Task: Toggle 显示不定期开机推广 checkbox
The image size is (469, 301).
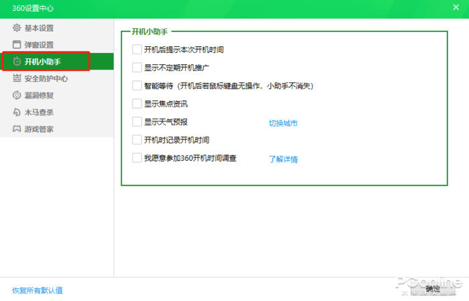Action: pos(137,67)
